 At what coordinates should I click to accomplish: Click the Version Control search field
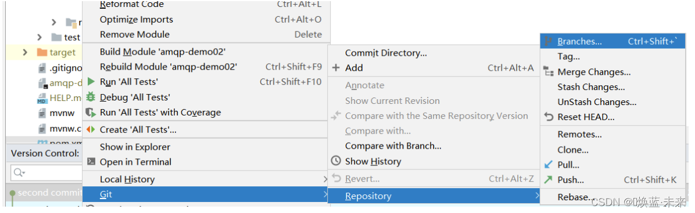(46, 172)
